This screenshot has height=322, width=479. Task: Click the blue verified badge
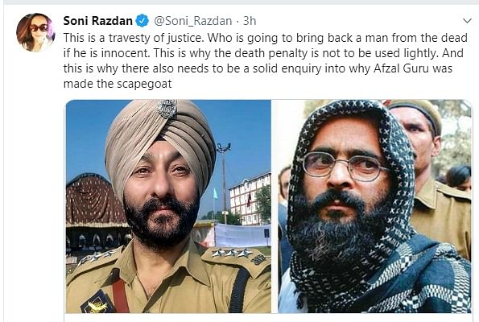click(x=142, y=21)
